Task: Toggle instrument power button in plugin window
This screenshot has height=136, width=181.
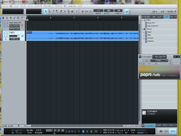Action: click(141, 60)
